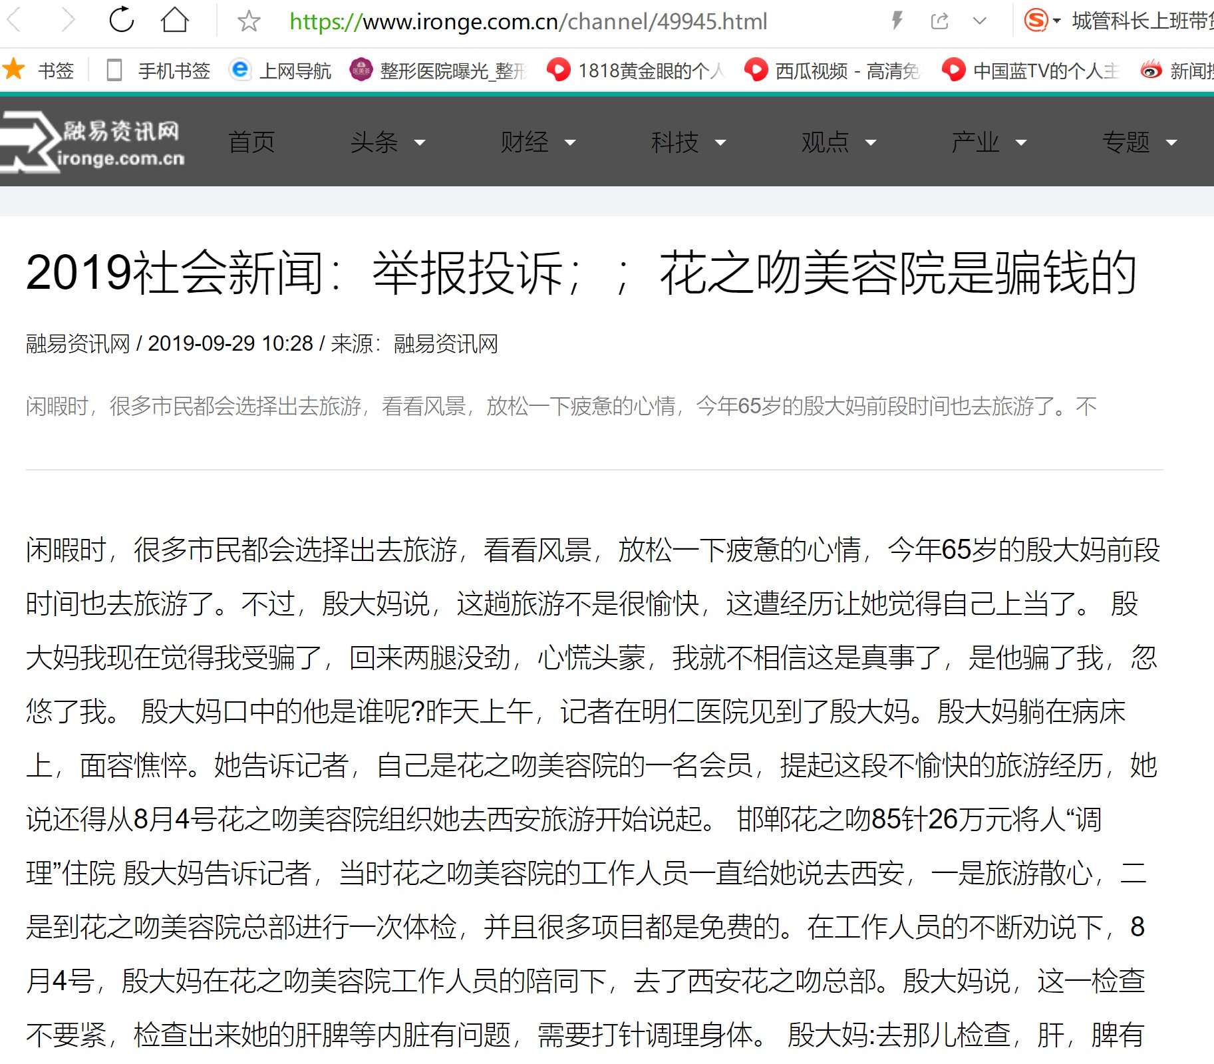1214x1064 pixels.
Task: Open the 专题 menu item
Action: pyautogui.click(x=1126, y=142)
